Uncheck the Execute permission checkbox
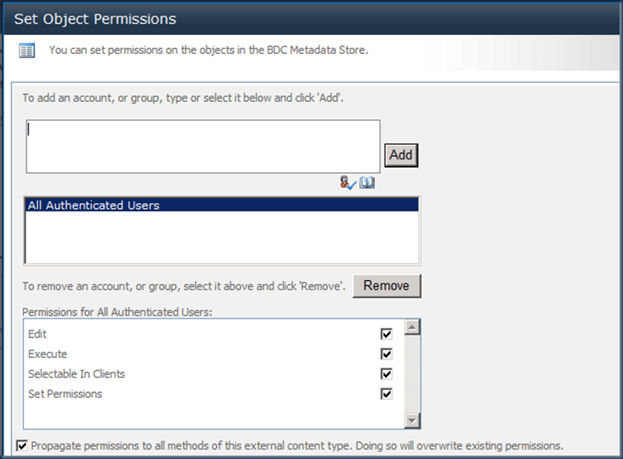Screen dimensions: 623x459 click(386, 354)
